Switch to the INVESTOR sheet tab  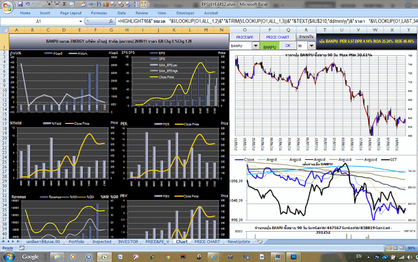tap(128, 242)
